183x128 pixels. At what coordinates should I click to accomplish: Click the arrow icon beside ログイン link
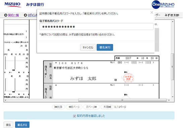pyautogui.click(x=25, y=15)
